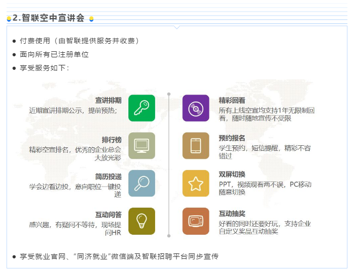Select the 简历投递 heading text
This screenshot has width=356, height=276.
108,176
